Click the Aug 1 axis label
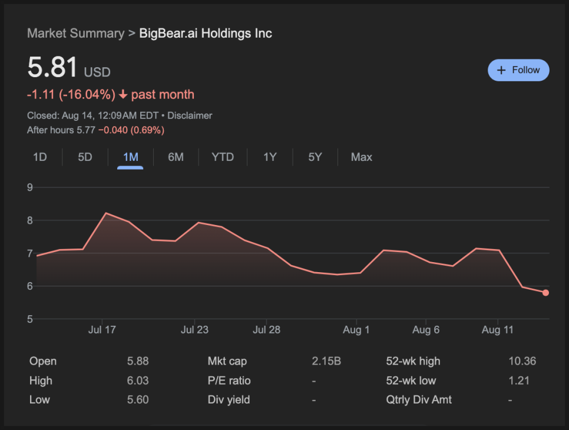 (356, 330)
